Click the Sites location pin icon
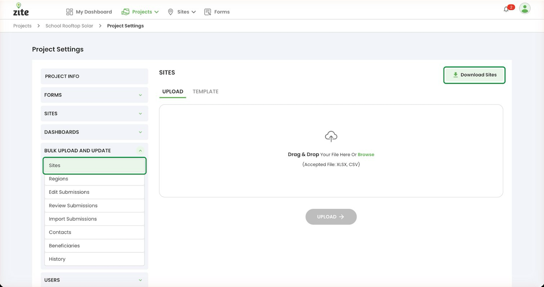Viewport: 544px width, 287px height. [x=170, y=12]
